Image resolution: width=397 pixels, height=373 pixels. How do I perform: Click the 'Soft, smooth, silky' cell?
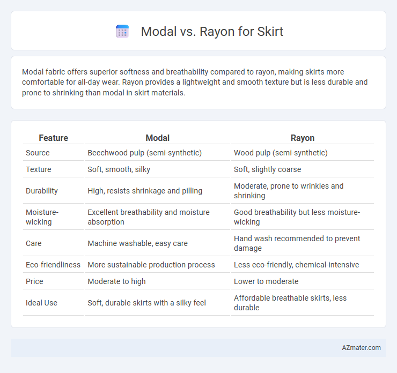tap(158, 169)
